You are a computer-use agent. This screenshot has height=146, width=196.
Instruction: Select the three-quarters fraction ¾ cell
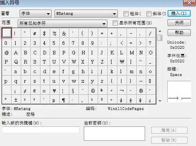(141, 100)
